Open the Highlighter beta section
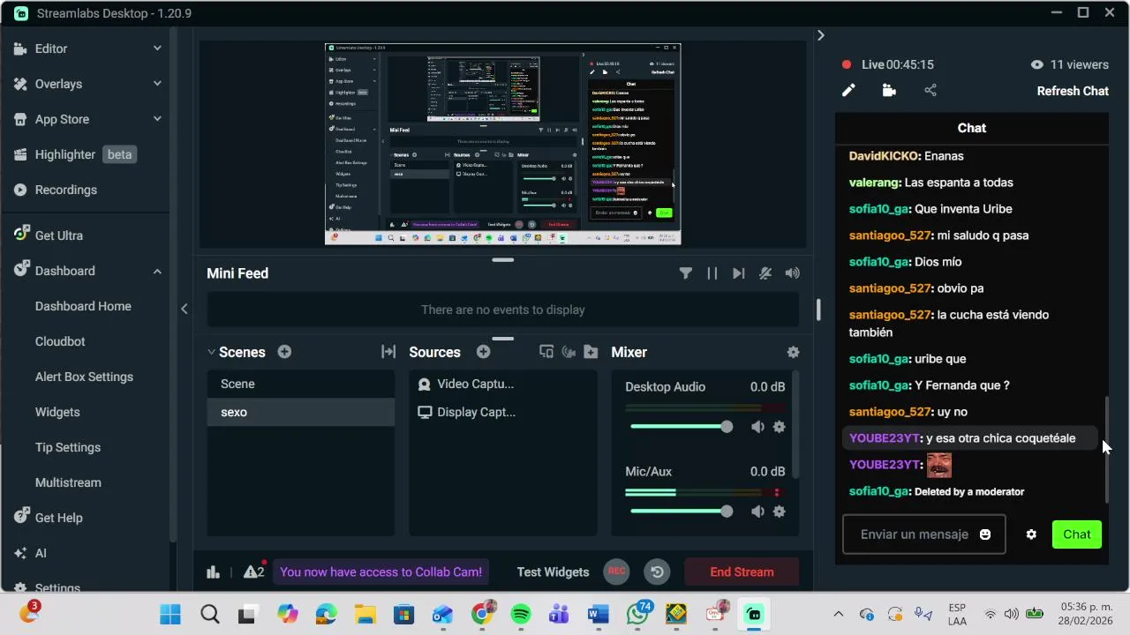The image size is (1130, 635). [x=84, y=154]
